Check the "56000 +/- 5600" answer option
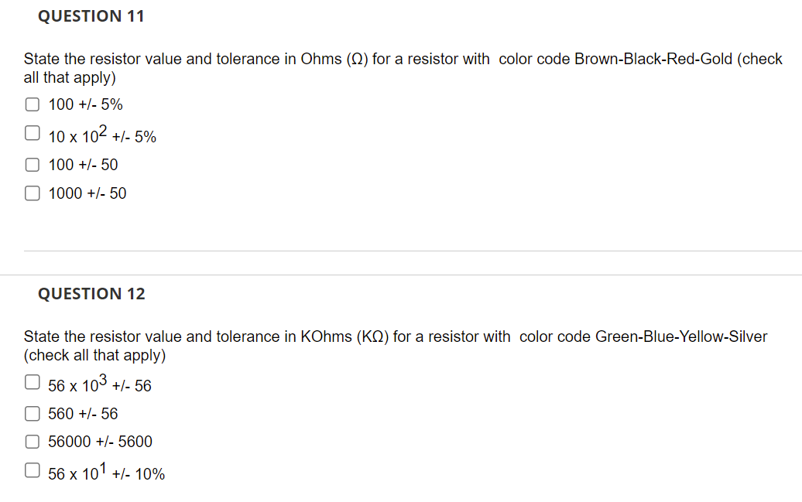Screen dimensions: 802x502 click(32, 441)
